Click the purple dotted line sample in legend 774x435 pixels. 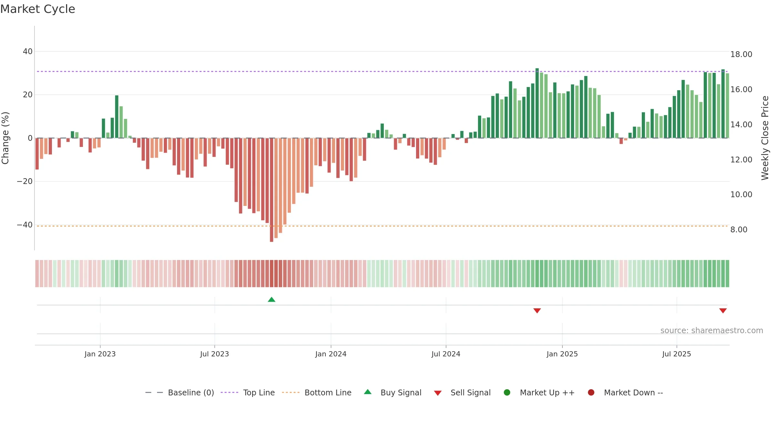[x=229, y=392]
